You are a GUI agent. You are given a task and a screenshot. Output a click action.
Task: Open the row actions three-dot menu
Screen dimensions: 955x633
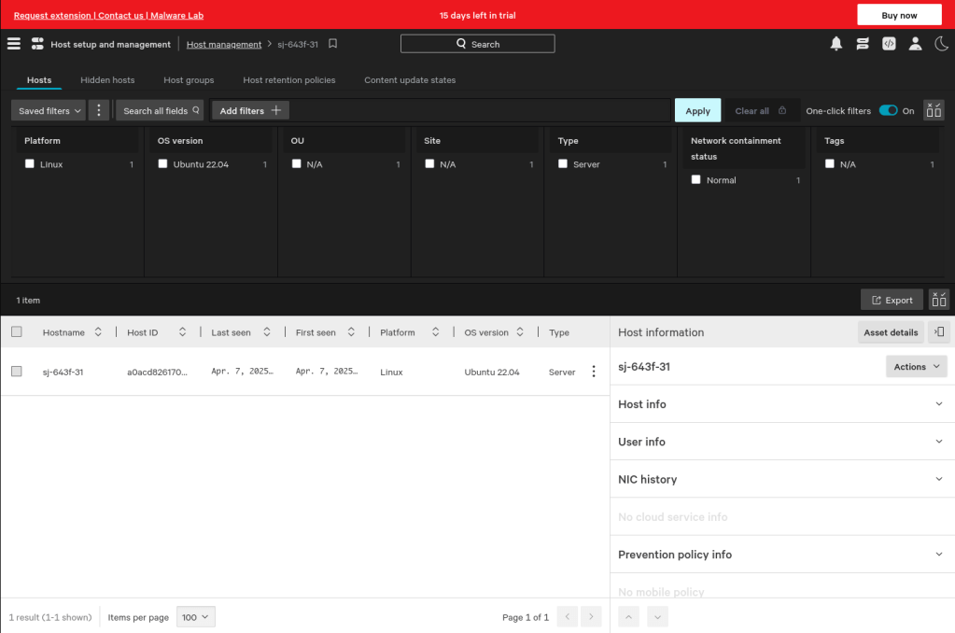point(593,372)
